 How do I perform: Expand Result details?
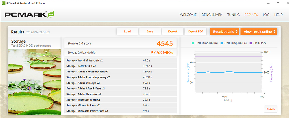(224, 31)
